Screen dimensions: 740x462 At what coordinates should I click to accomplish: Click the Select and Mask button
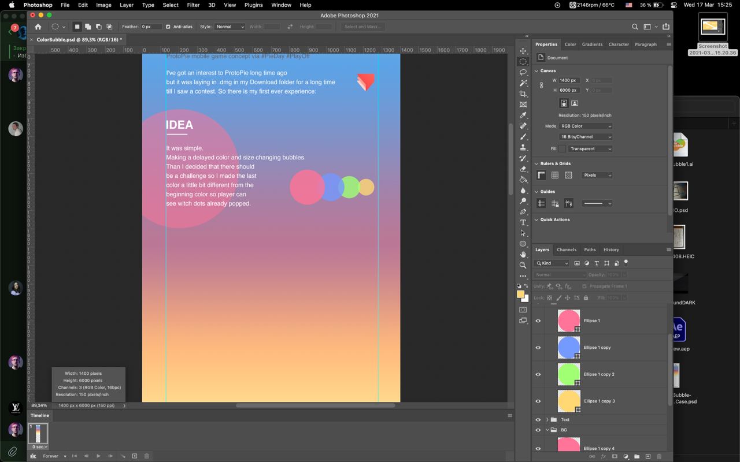click(362, 27)
